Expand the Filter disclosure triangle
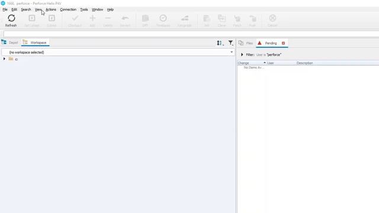Screen dimensions: 379x213 pyautogui.click(x=242, y=55)
